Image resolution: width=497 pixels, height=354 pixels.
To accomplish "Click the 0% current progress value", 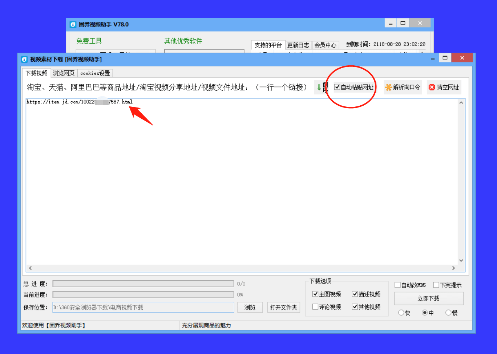I will point(240,295).
